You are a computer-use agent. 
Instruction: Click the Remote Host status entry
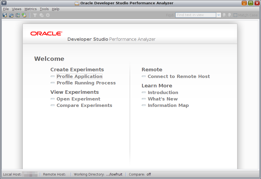(54, 174)
